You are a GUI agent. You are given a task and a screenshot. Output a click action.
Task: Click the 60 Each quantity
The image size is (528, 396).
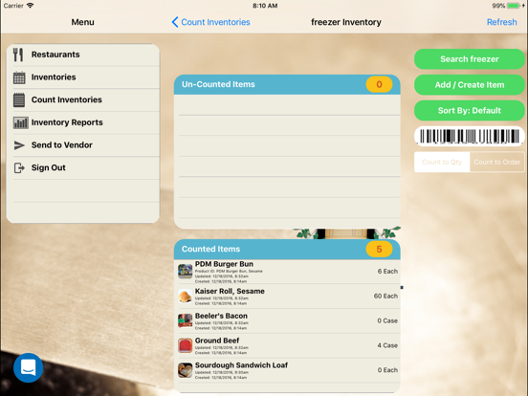pyautogui.click(x=385, y=296)
